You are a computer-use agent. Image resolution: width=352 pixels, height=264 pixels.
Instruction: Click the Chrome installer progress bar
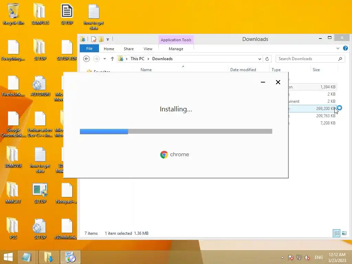click(x=176, y=131)
